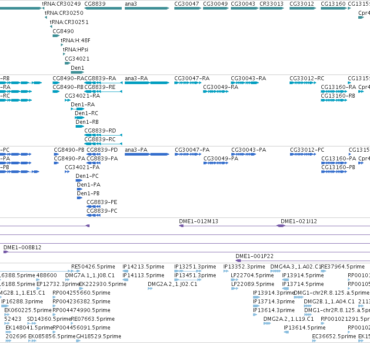Click the tRNA:CR30250 gene label
Viewport: 370px width, 343px height.
tap(64, 13)
